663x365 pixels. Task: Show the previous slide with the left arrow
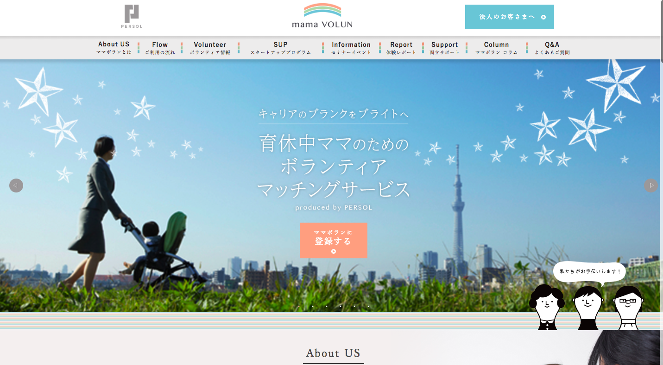point(16,186)
